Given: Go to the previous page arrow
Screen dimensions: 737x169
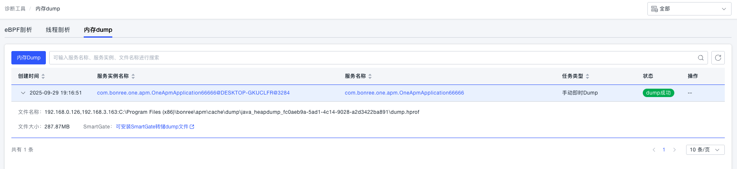Looking at the screenshot, I should click(654, 150).
